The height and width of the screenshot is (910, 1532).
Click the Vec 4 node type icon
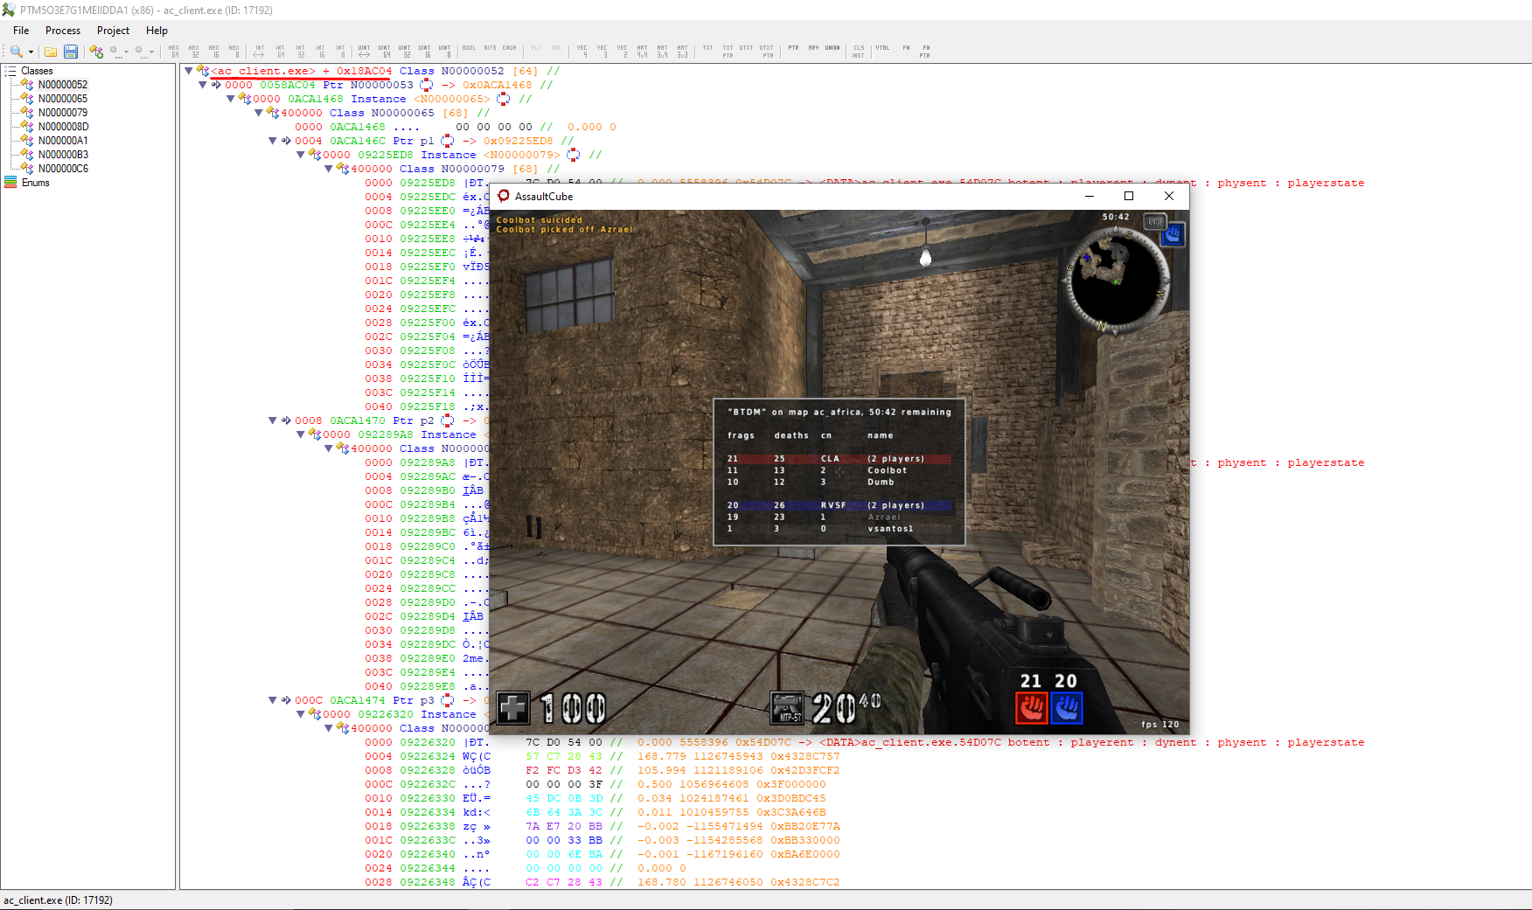pos(582,52)
